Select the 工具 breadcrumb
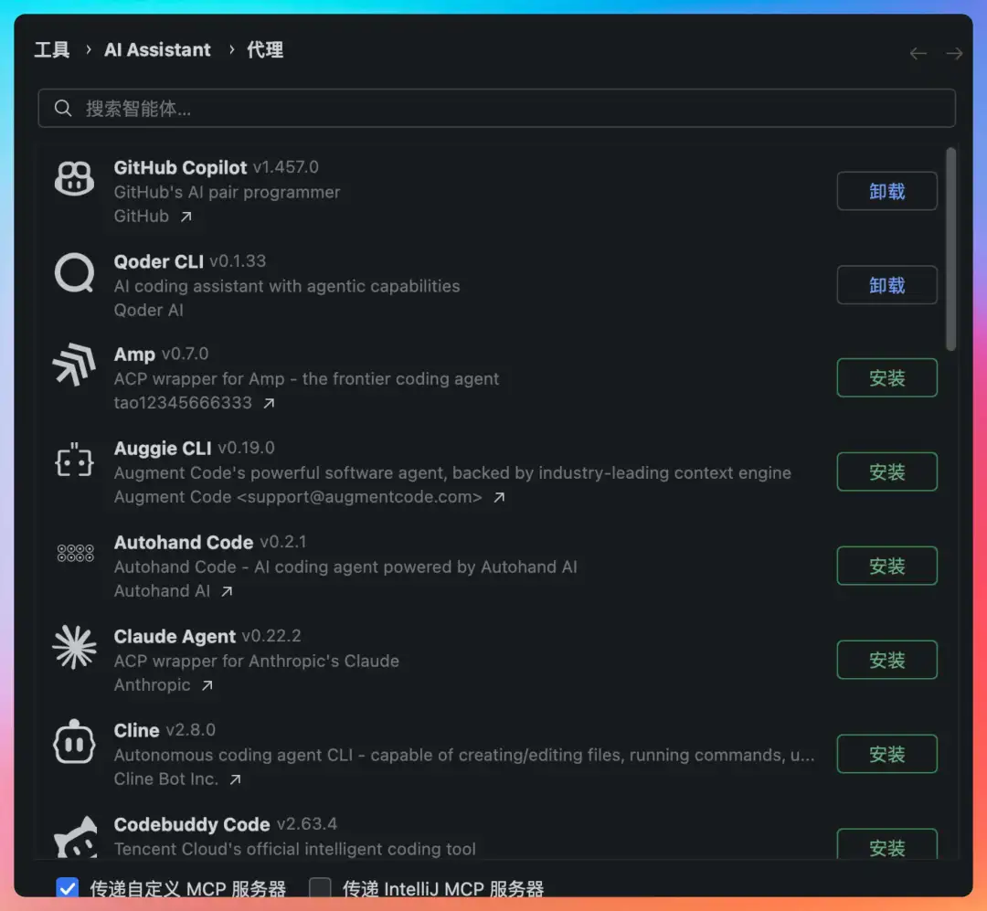Image resolution: width=987 pixels, height=911 pixels. tap(52, 49)
